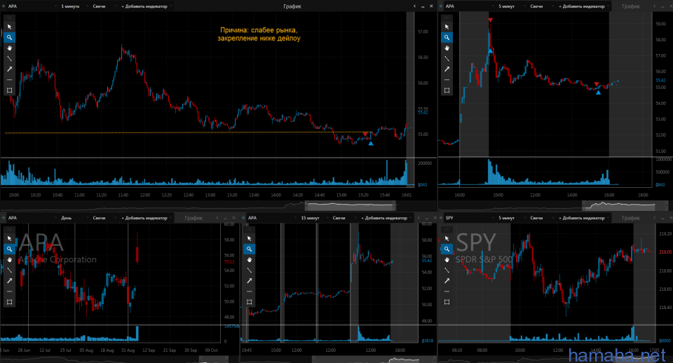Select the horizontal line tool in the SPY chart
Viewport: 673px width, 363px height.
(447, 292)
